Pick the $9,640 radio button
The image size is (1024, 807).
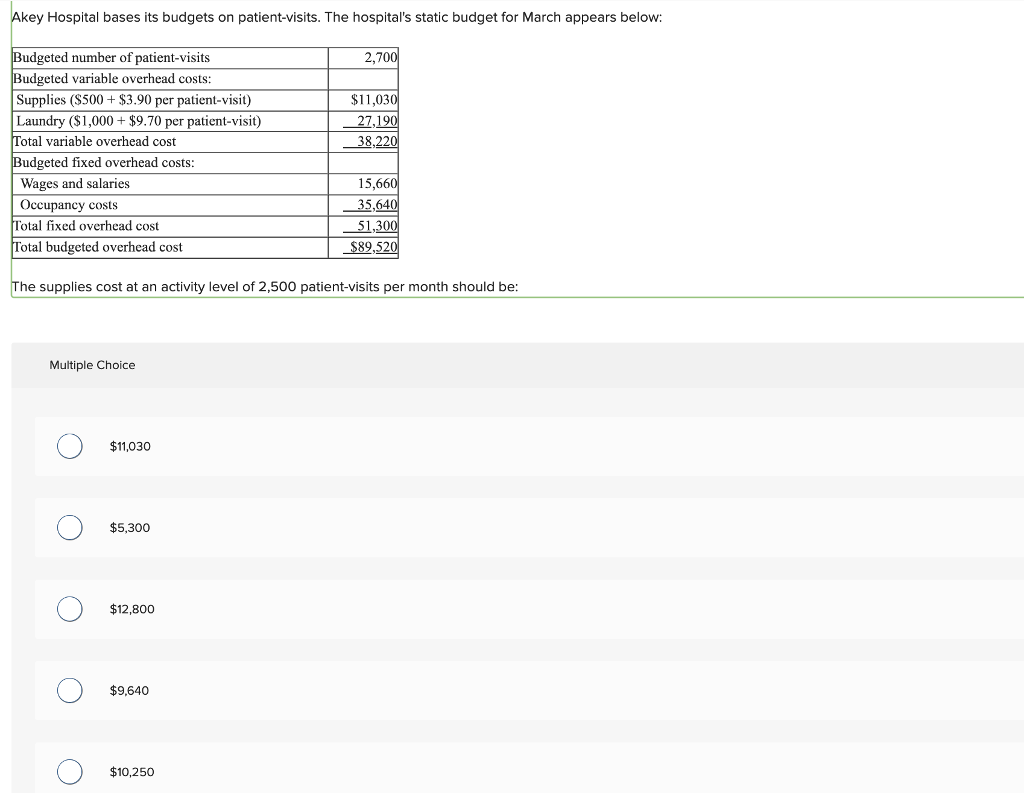pos(70,691)
